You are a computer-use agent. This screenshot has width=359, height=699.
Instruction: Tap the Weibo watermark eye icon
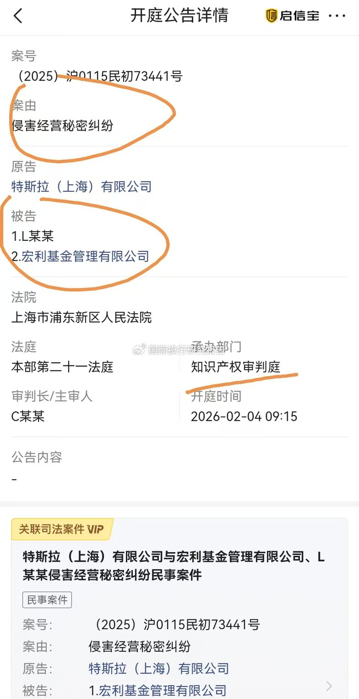point(139,350)
